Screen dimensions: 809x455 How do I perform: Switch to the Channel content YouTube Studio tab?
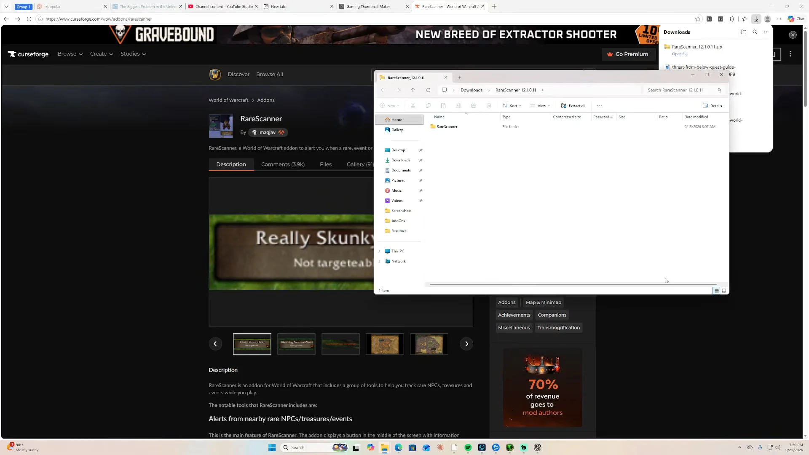point(222,6)
